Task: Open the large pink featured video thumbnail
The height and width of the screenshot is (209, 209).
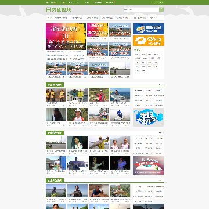Action: (x=66, y=37)
